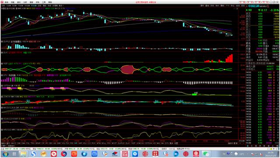The width and height of the screenshot is (280, 158).
Task: Select the BOLL indicator tab at bottom
Action: pos(104,144)
